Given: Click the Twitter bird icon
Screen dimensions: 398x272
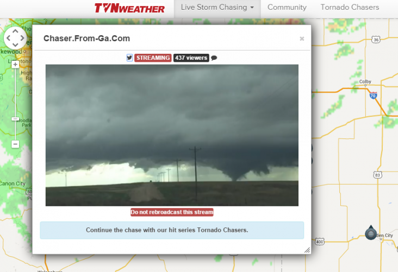Looking at the screenshot, I should click(x=129, y=58).
